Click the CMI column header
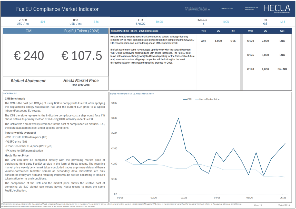296x209 pixels. click(x=29, y=31)
